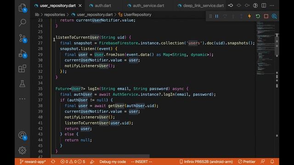The image size is (294, 165).
Task: Open notifications bell in status bar
Action: tap(272, 162)
